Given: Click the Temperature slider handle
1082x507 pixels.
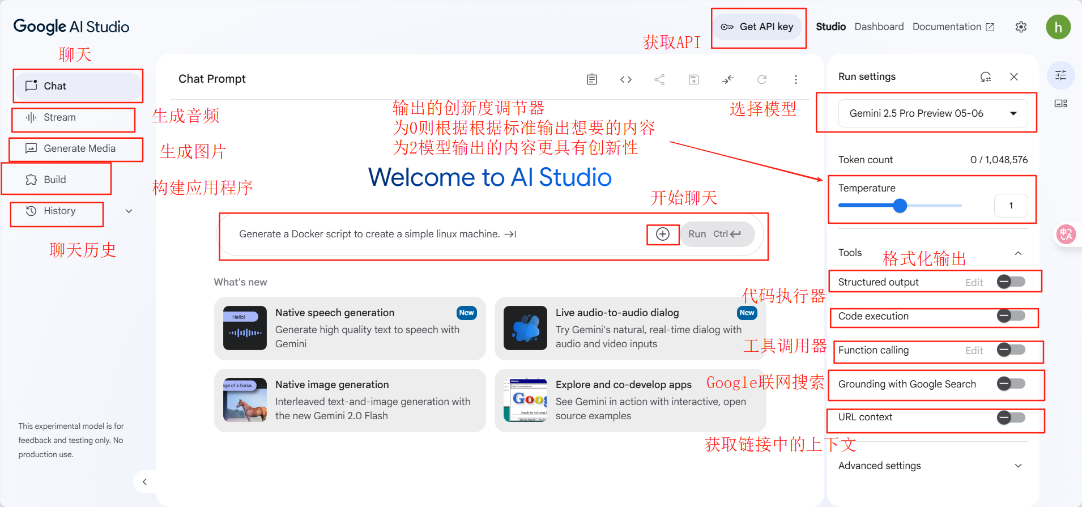Looking at the screenshot, I should 900,206.
